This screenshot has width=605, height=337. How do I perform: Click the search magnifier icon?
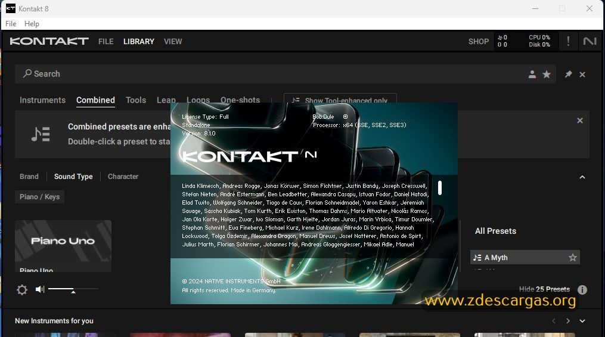(x=27, y=73)
